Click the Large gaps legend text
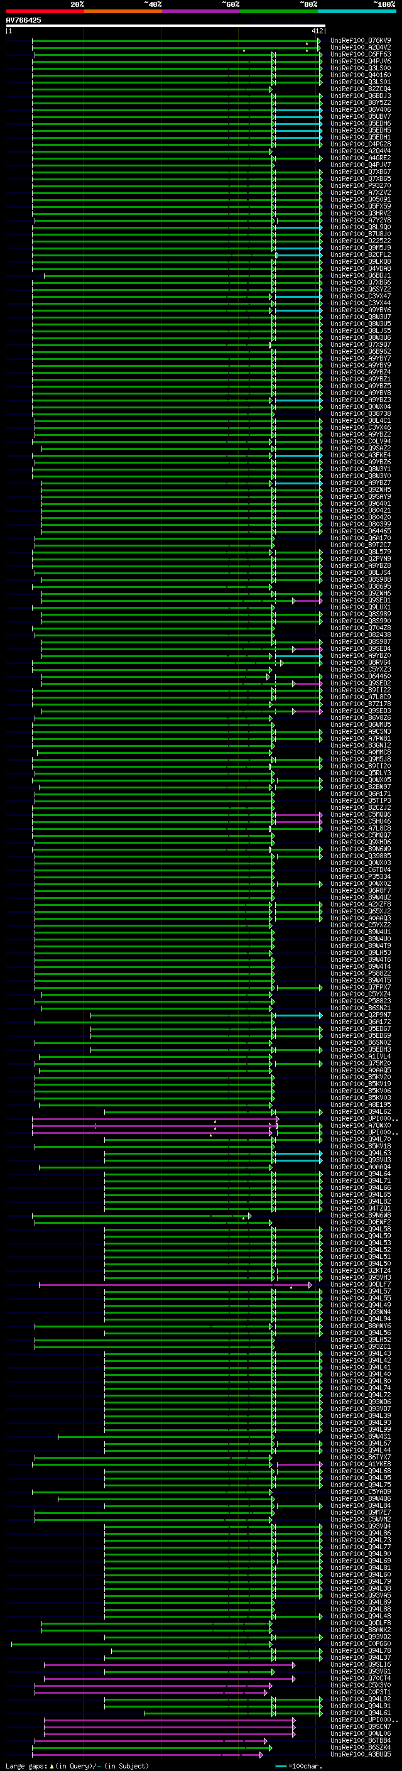Viewport: 402px width, 1771px height. (x=27, y=1765)
